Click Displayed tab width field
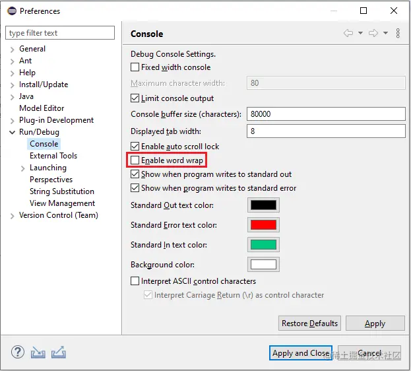This screenshot has width=411, height=371. tap(326, 131)
